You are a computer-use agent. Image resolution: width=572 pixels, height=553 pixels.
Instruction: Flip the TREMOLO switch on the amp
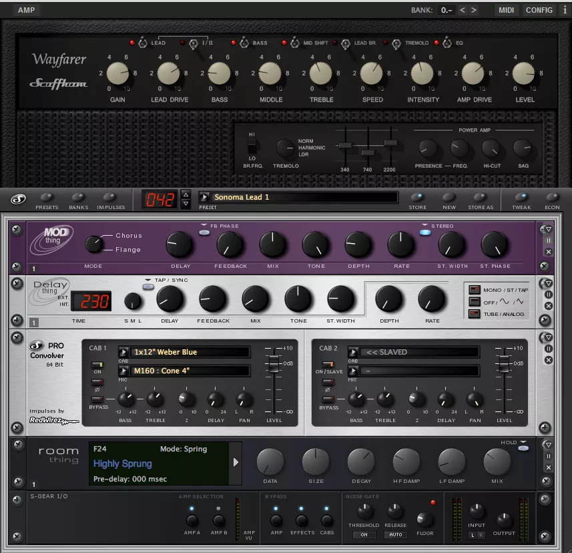point(396,44)
